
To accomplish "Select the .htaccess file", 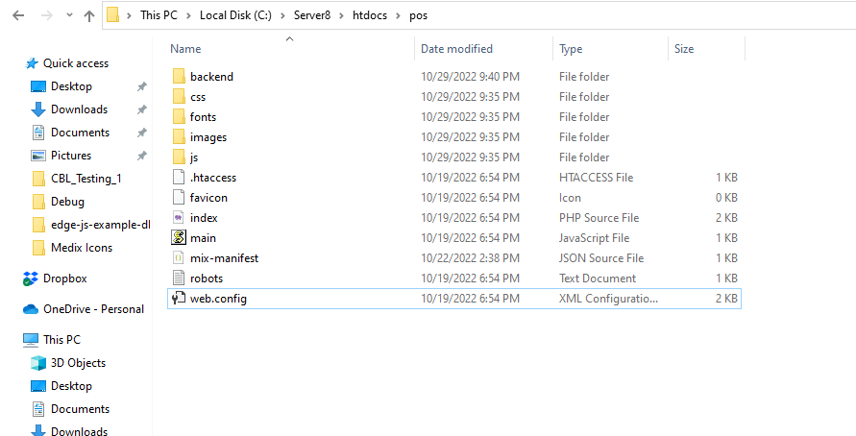I will tap(212, 178).
